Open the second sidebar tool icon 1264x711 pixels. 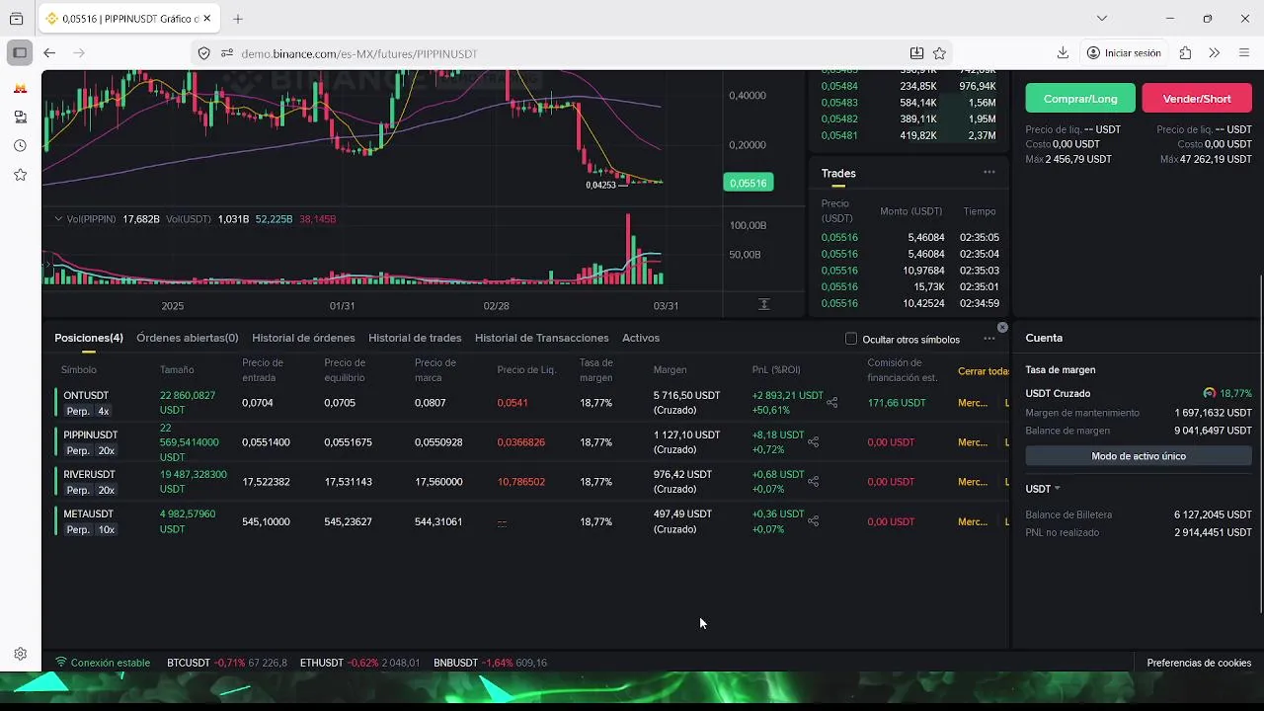click(x=20, y=117)
